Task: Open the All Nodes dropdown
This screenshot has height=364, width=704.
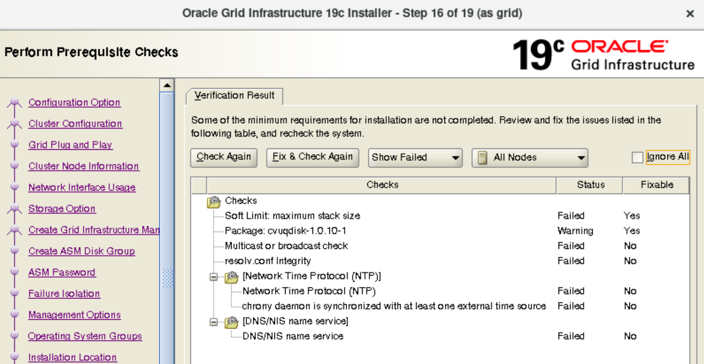Action: tap(530, 157)
